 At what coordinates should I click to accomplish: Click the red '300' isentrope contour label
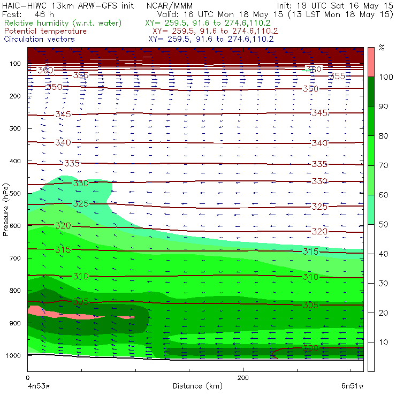pyautogui.click(x=310, y=348)
